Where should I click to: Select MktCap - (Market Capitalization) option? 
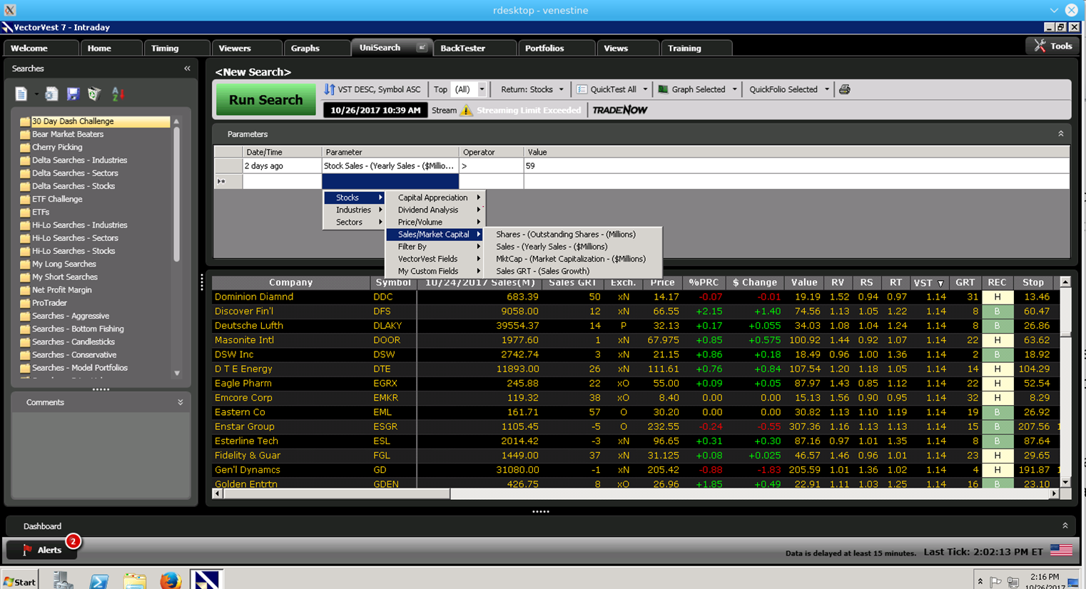point(573,259)
